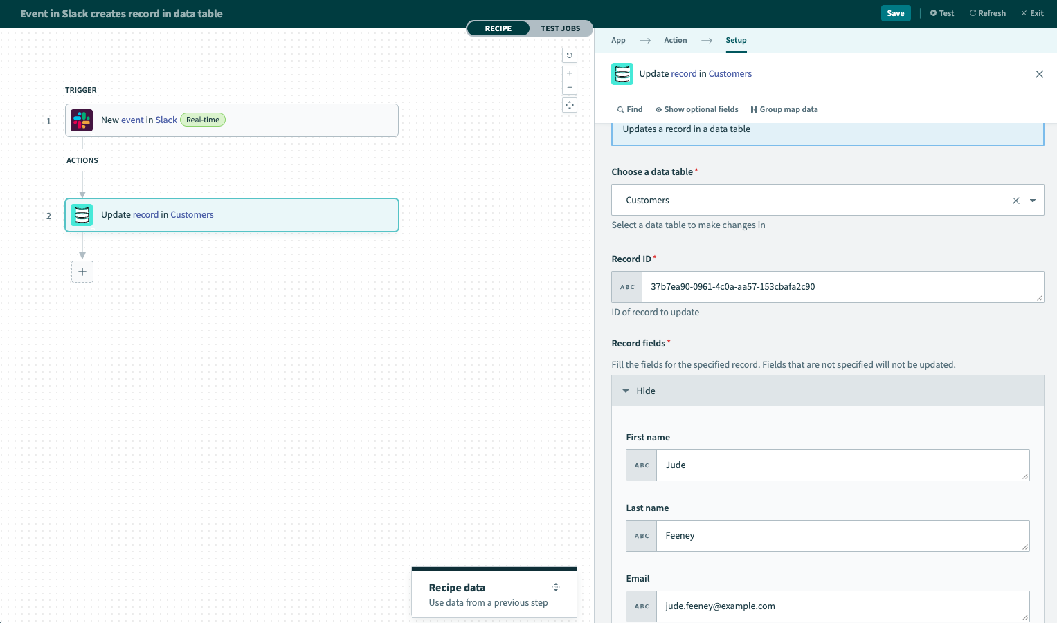The image size is (1057, 623).
Task: Switch to the TEST JOBS view
Action: (x=560, y=28)
